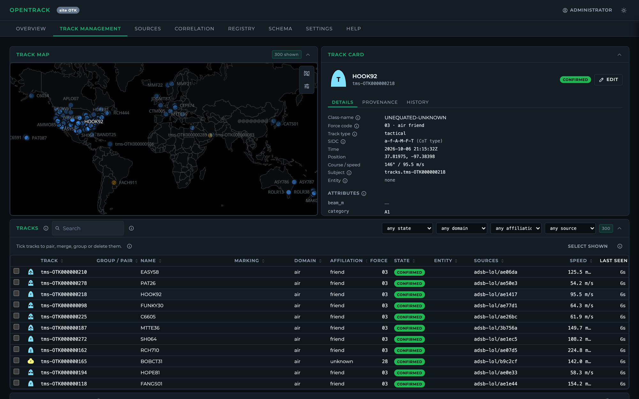Tick the checkbox for HOOK92 row
639x399 pixels.
[x=16, y=293]
